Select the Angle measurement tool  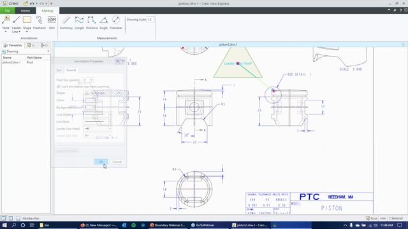[103, 22]
